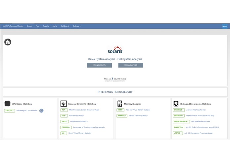230x163 pixels.
Task: Open the MEMUSE dropdown
Action: [x=122, y=116]
